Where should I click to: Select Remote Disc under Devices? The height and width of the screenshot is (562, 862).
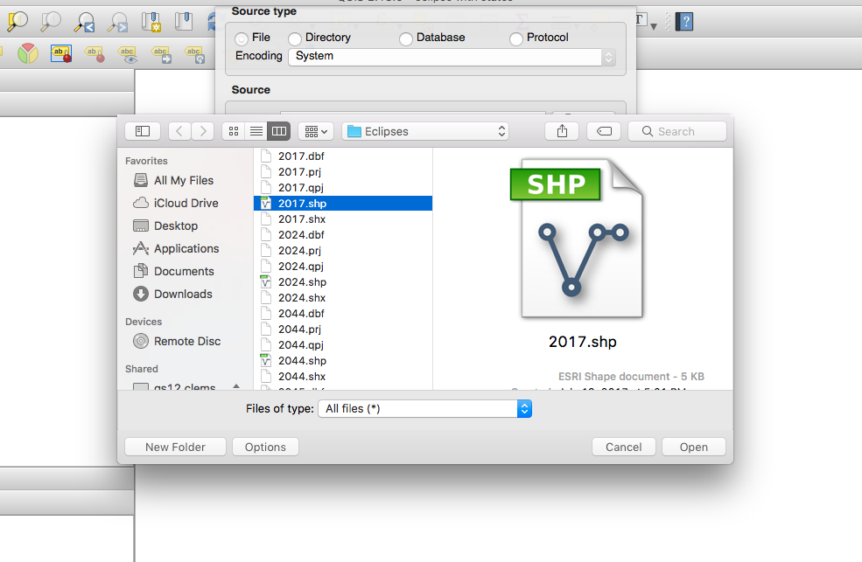187,341
